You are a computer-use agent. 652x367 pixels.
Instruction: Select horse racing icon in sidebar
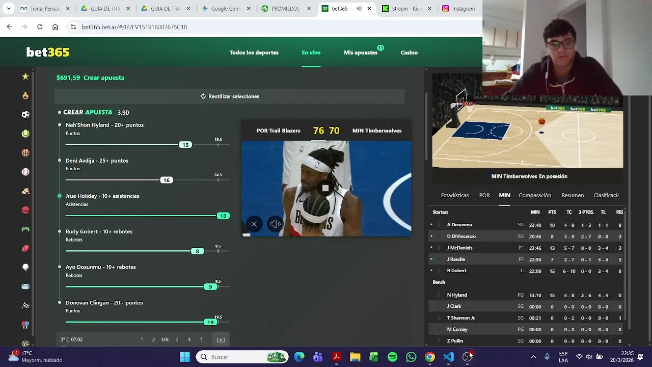tap(25, 191)
